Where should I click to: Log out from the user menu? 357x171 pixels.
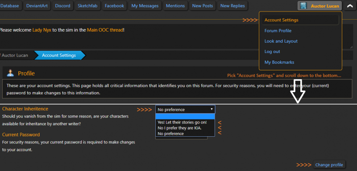click(x=272, y=52)
